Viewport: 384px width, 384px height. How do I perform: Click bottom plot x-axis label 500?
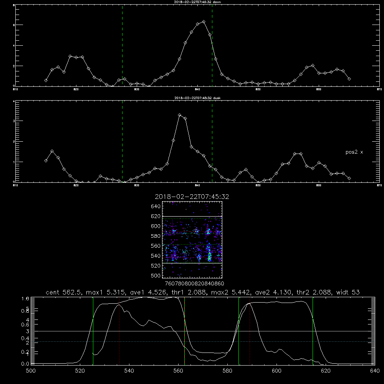click(x=31, y=371)
